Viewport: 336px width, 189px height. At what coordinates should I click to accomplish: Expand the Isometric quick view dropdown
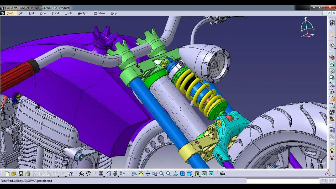pos(192,176)
